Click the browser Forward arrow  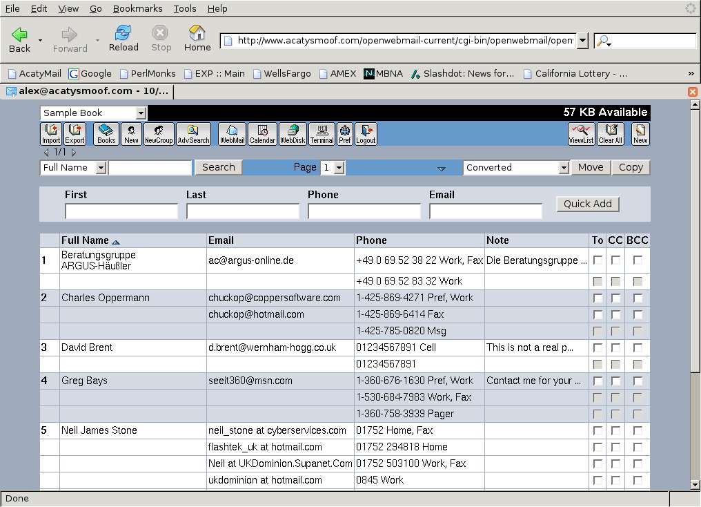pyautogui.click(x=70, y=39)
